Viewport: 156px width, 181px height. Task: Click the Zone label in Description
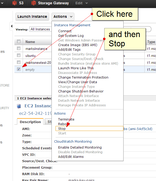[27, 135]
